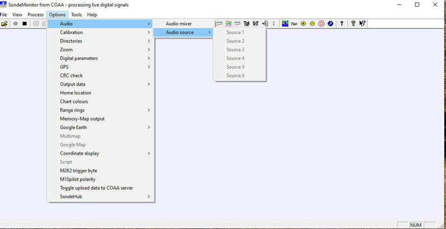Viewport: 446px width, 229px height.
Task: Click the NUM status bar indicator
Action: pos(416,225)
